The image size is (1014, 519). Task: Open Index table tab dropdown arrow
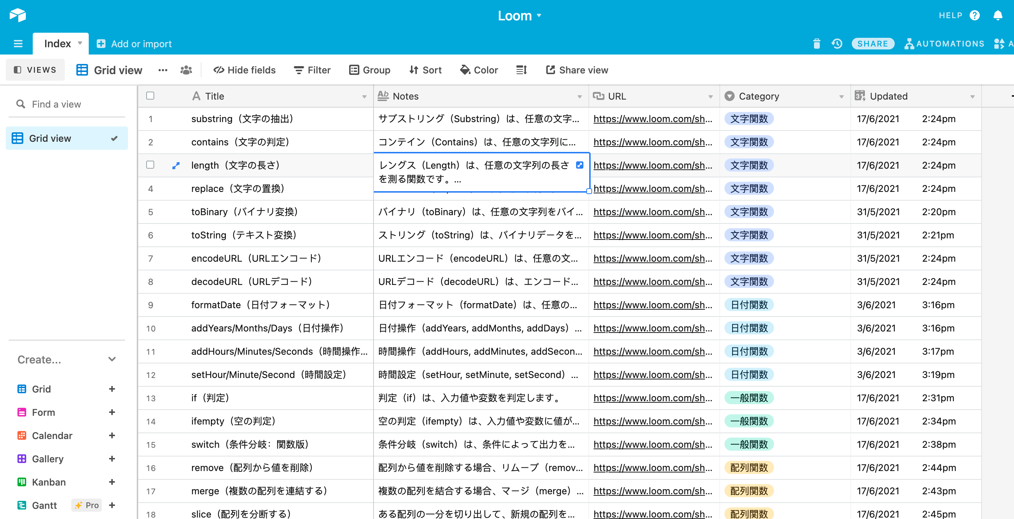(80, 43)
